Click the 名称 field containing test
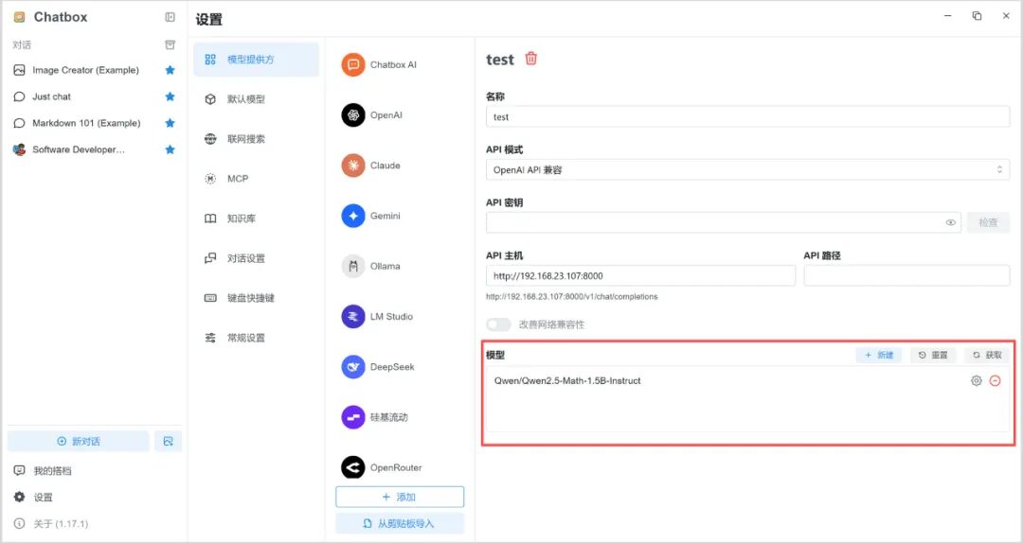The height and width of the screenshot is (543, 1023). point(747,116)
